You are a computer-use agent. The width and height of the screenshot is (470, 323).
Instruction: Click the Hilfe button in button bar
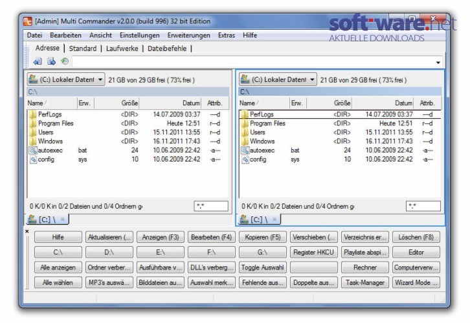[x=58, y=237]
